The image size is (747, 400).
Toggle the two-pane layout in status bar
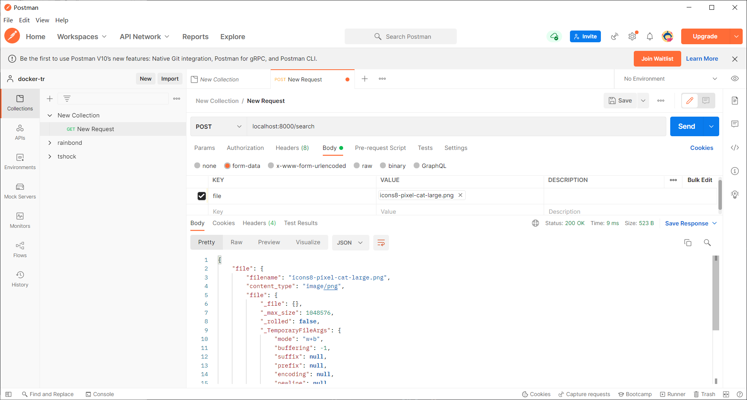click(726, 394)
